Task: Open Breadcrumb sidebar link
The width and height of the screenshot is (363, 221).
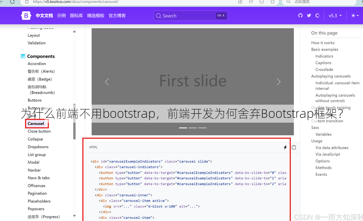Action: (41, 90)
